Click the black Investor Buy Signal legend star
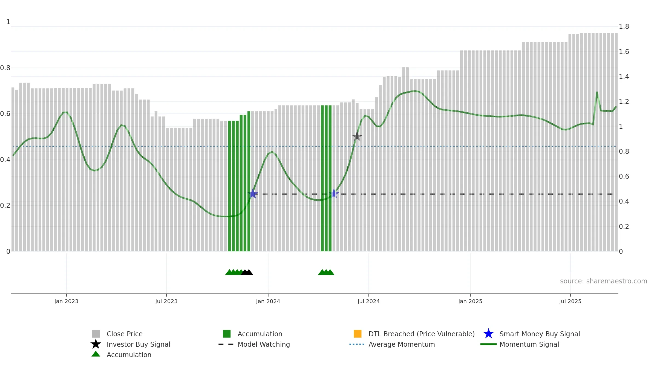Viewport: 657px width, 370px height. pyautogui.click(x=96, y=344)
